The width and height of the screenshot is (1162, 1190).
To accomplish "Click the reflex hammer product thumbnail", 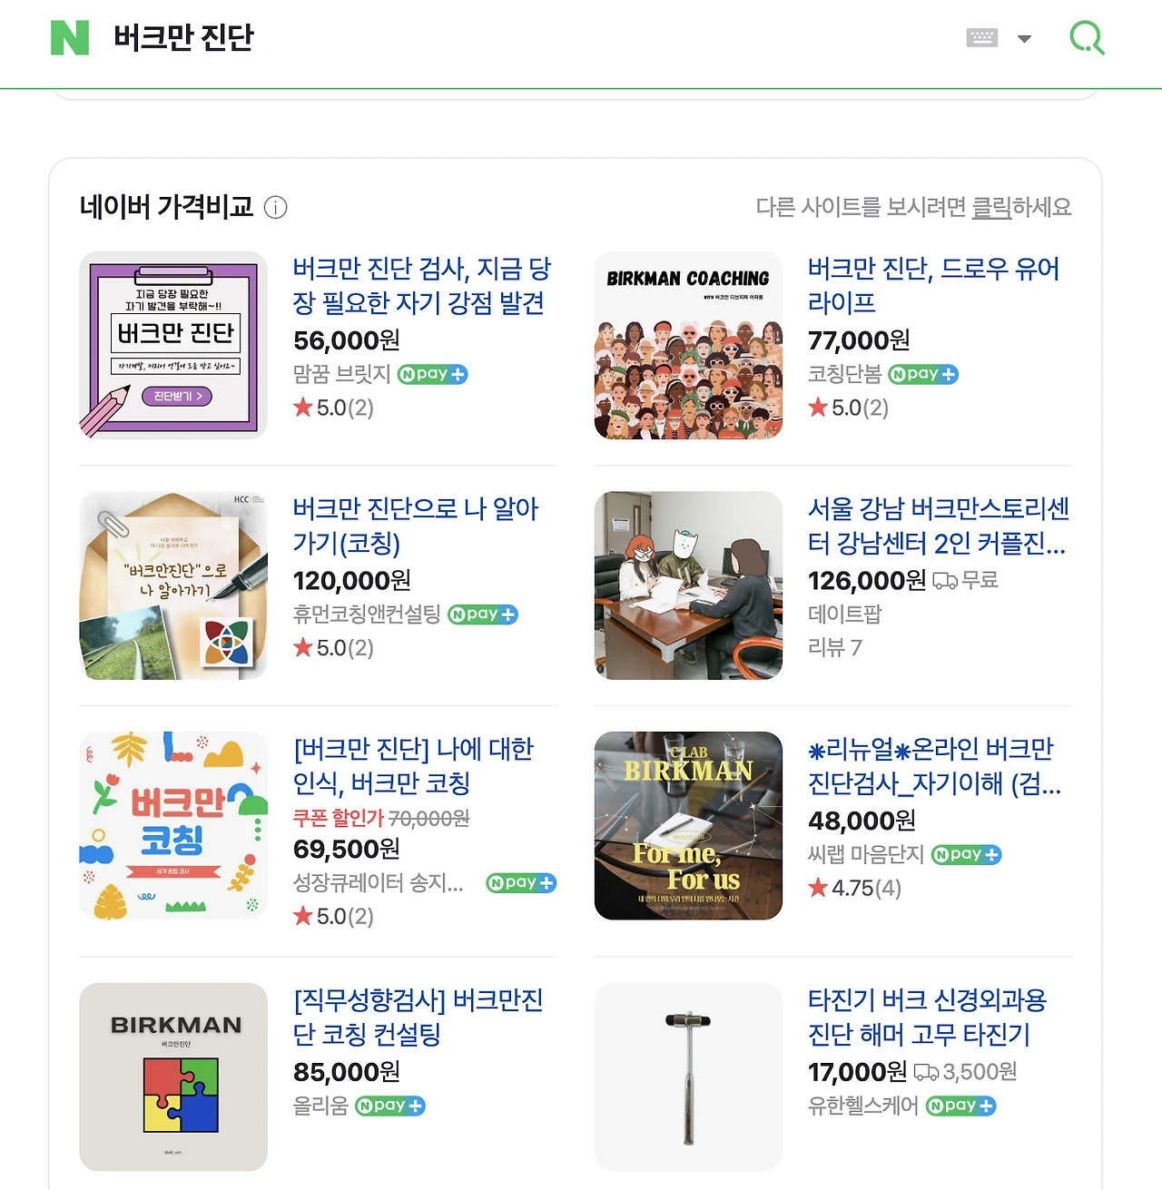I will (688, 1077).
